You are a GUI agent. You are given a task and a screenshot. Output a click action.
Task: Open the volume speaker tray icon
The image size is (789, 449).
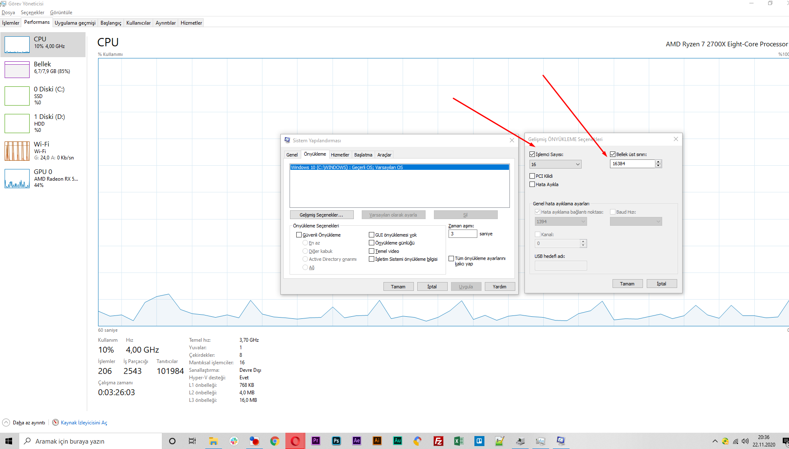(745, 441)
